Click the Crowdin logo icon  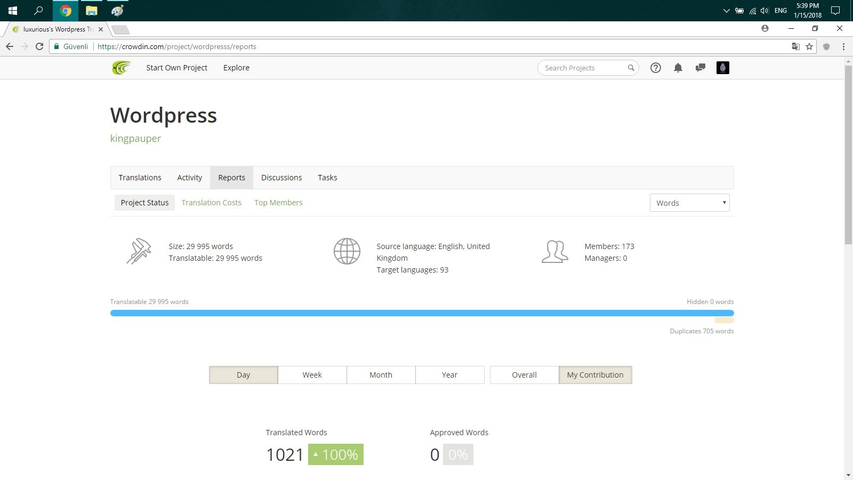coord(122,68)
